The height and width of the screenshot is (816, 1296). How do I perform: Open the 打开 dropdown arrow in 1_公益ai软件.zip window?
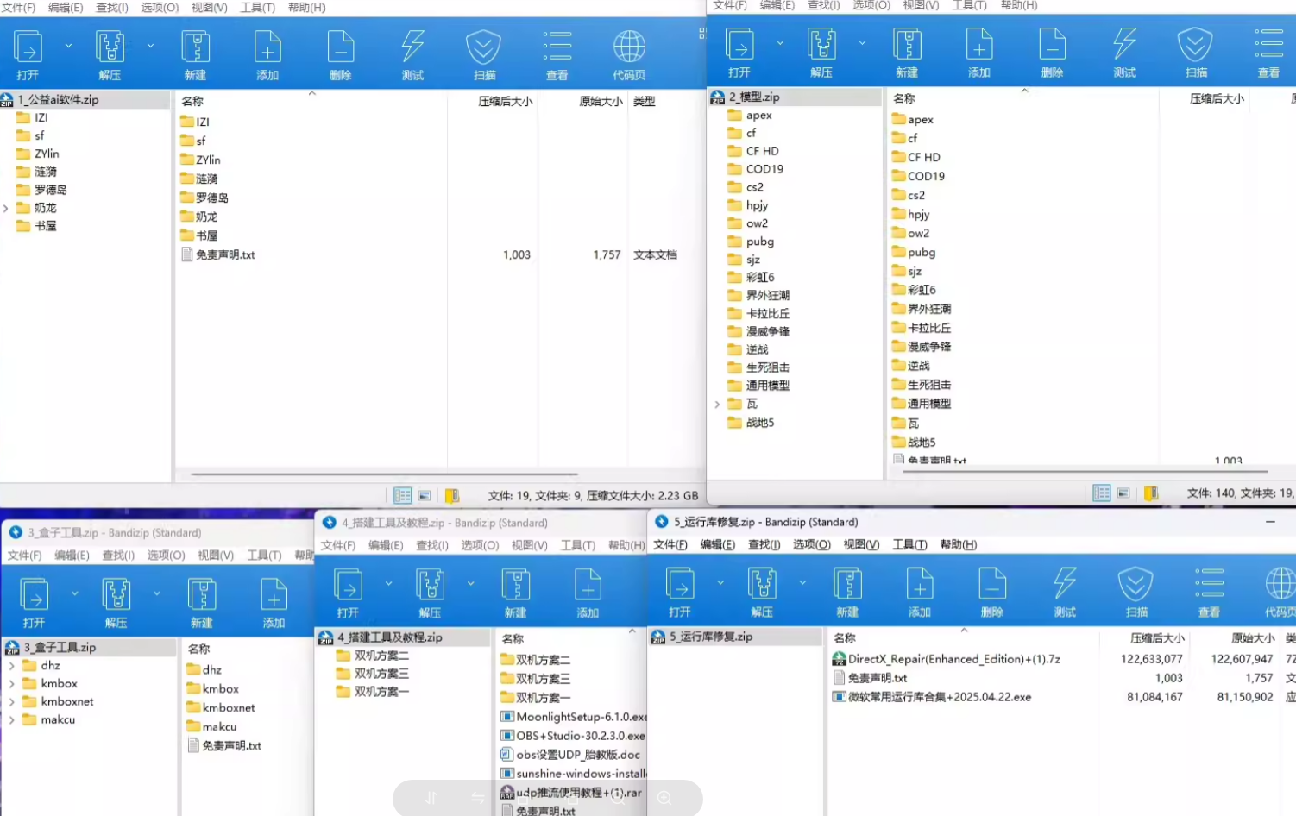[x=68, y=46]
